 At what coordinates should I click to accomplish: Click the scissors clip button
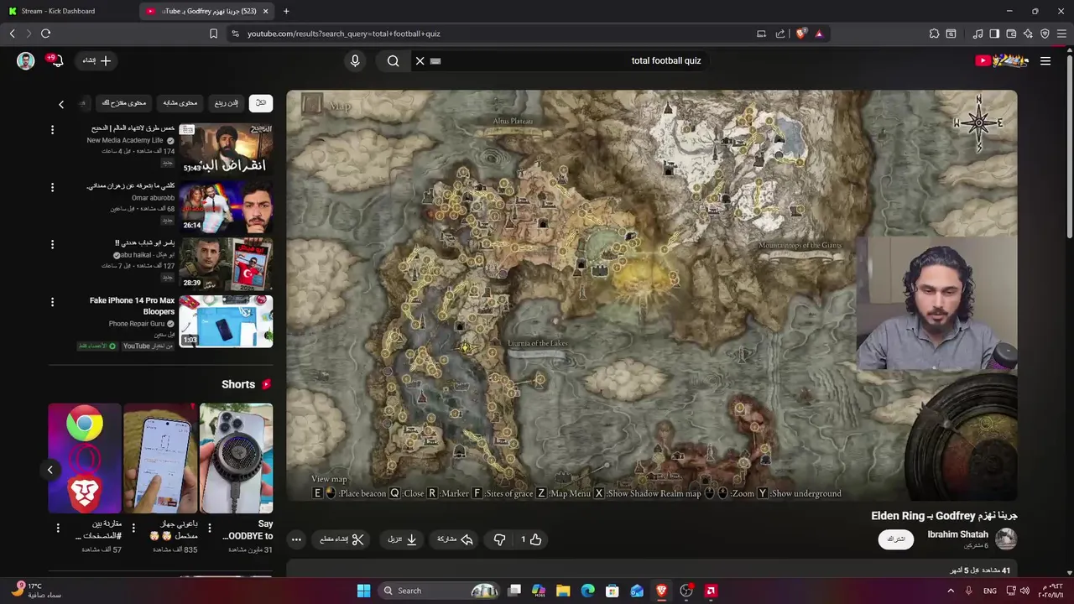point(342,539)
